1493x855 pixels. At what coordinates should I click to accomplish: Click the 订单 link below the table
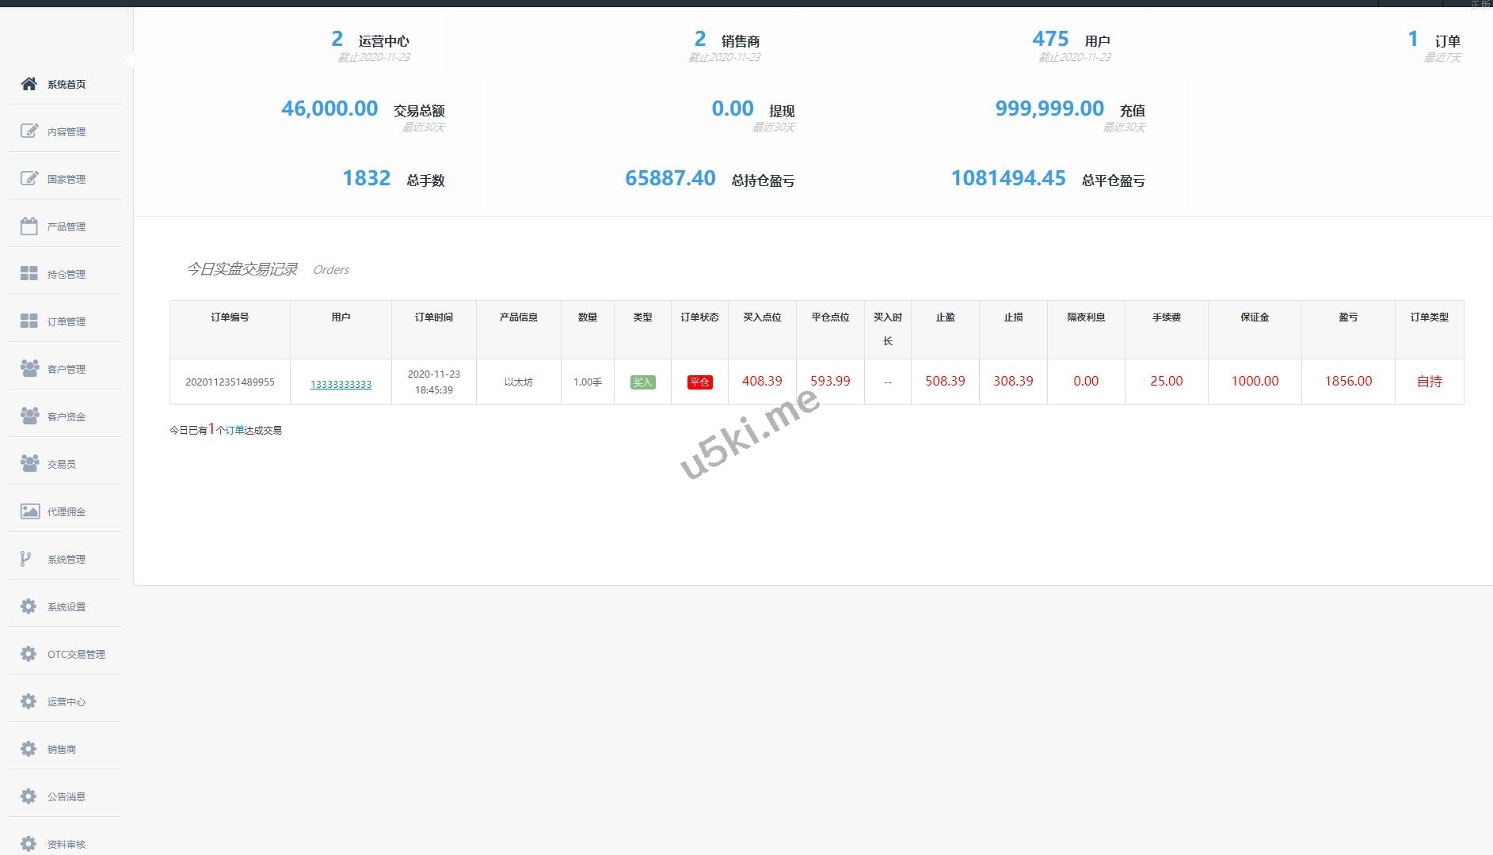pyautogui.click(x=234, y=431)
